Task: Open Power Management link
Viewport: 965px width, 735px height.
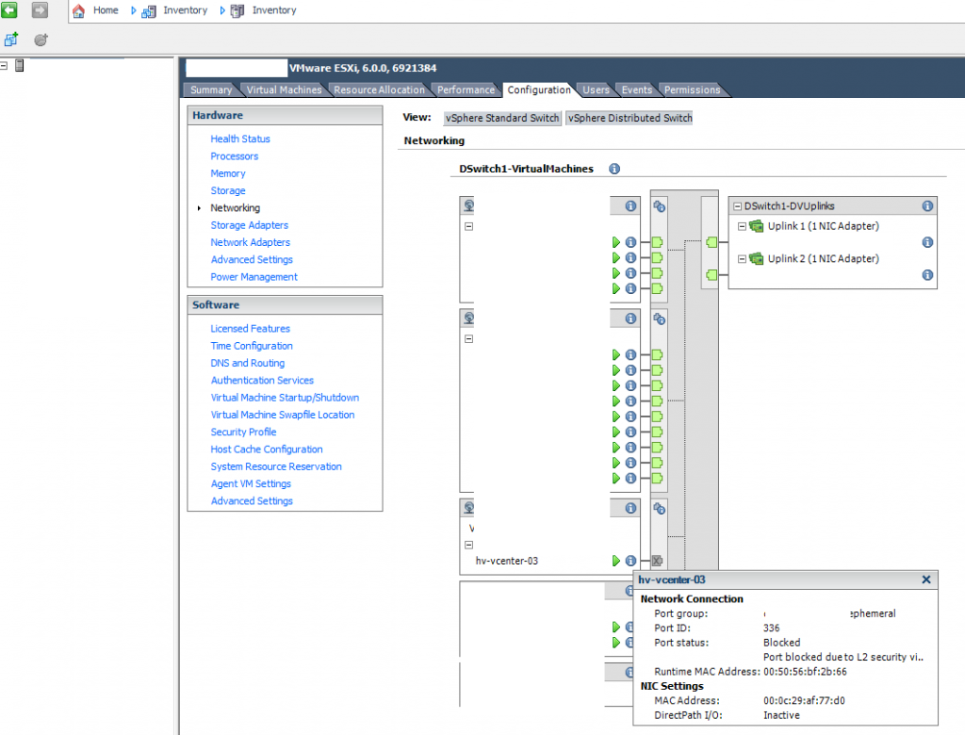Action: click(254, 277)
